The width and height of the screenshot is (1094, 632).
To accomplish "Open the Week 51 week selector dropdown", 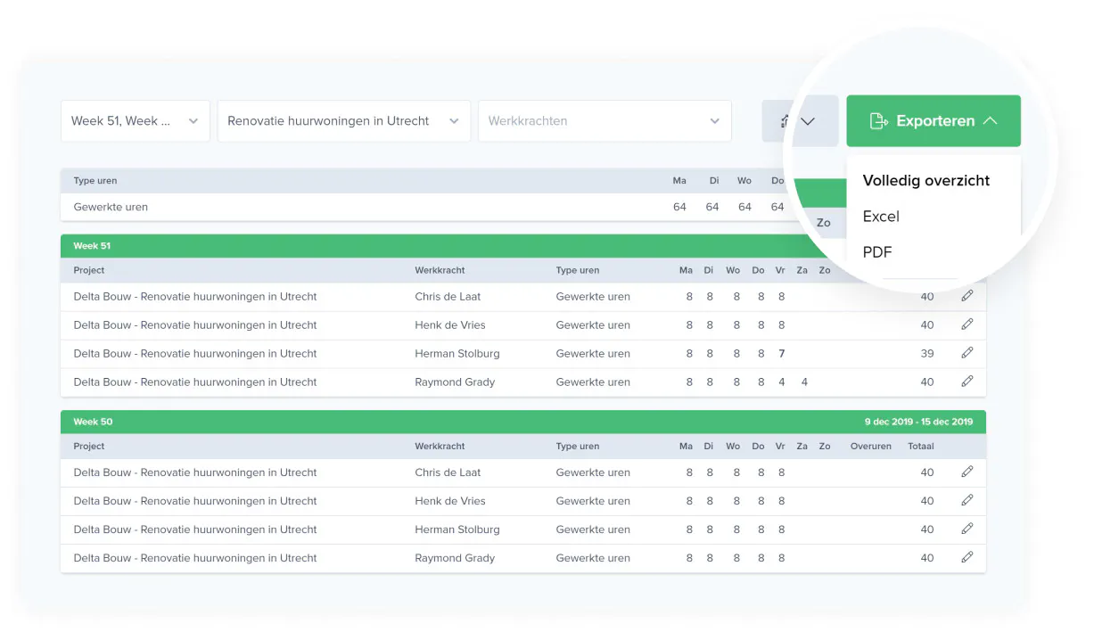I will click(136, 121).
